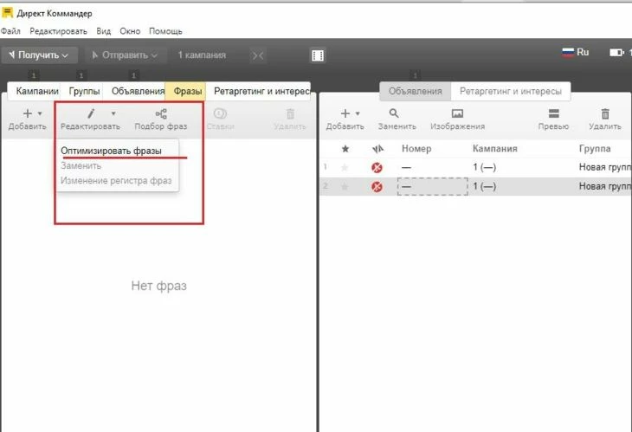Sort by the Группа column header
The width and height of the screenshot is (632, 432).
[595, 149]
